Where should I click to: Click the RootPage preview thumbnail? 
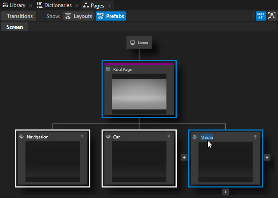(x=139, y=94)
